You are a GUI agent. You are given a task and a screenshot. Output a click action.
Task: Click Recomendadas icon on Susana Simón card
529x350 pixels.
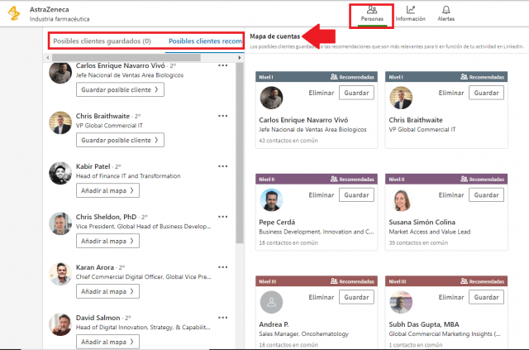[x=464, y=179]
